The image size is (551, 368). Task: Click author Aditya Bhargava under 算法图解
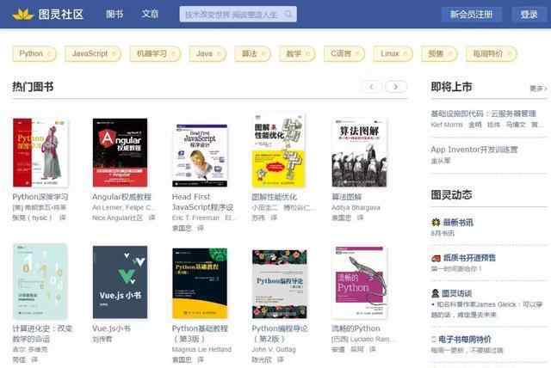click(356, 208)
